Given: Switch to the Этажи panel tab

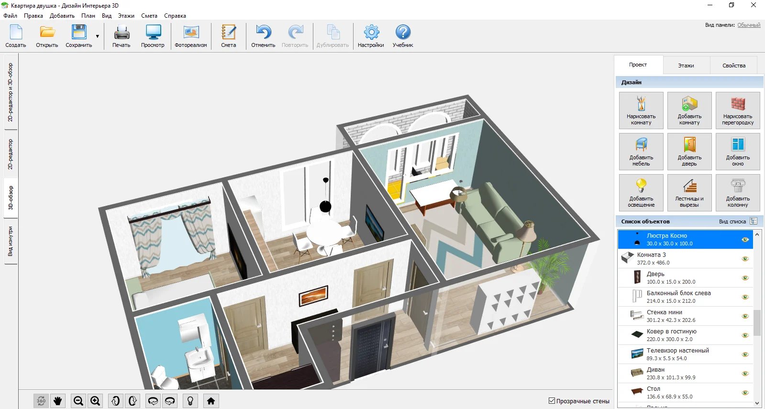Looking at the screenshot, I should pyautogui.click(x=686, y=66).
